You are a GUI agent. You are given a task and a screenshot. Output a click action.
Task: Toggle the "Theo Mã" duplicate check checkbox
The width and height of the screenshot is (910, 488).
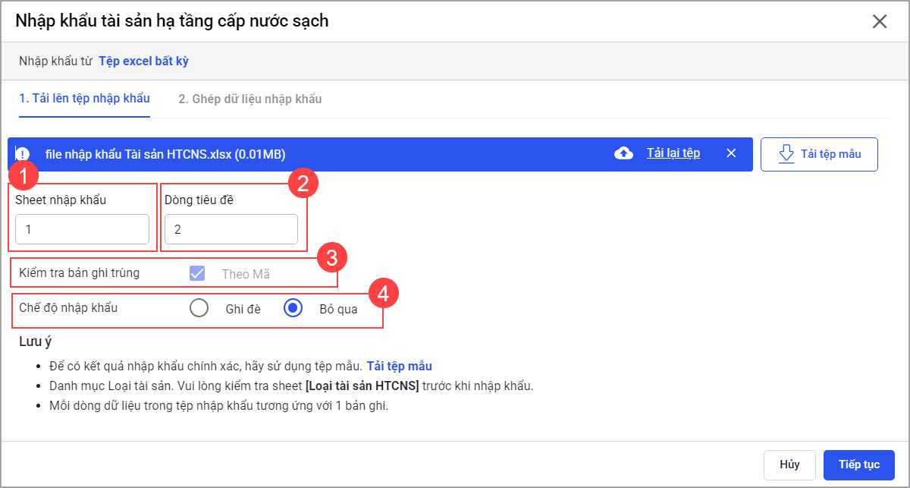coord(197,273)
